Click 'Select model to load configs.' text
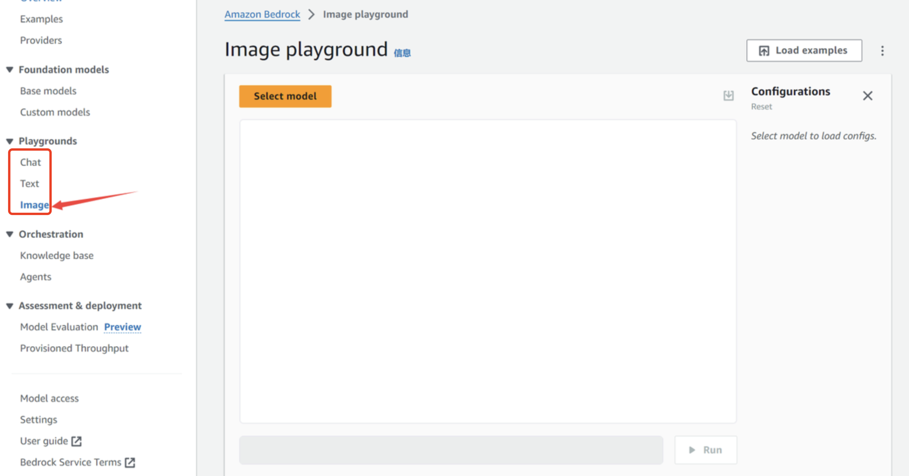The height and width of the screenshot is (476, 909). tap(813, 136)
